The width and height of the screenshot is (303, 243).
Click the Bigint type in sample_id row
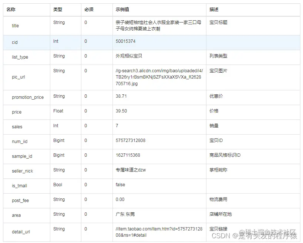pyautogui.click(x=59, y=155)
